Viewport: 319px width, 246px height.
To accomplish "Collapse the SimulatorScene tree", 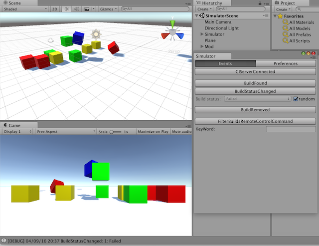I will [196, 15].
